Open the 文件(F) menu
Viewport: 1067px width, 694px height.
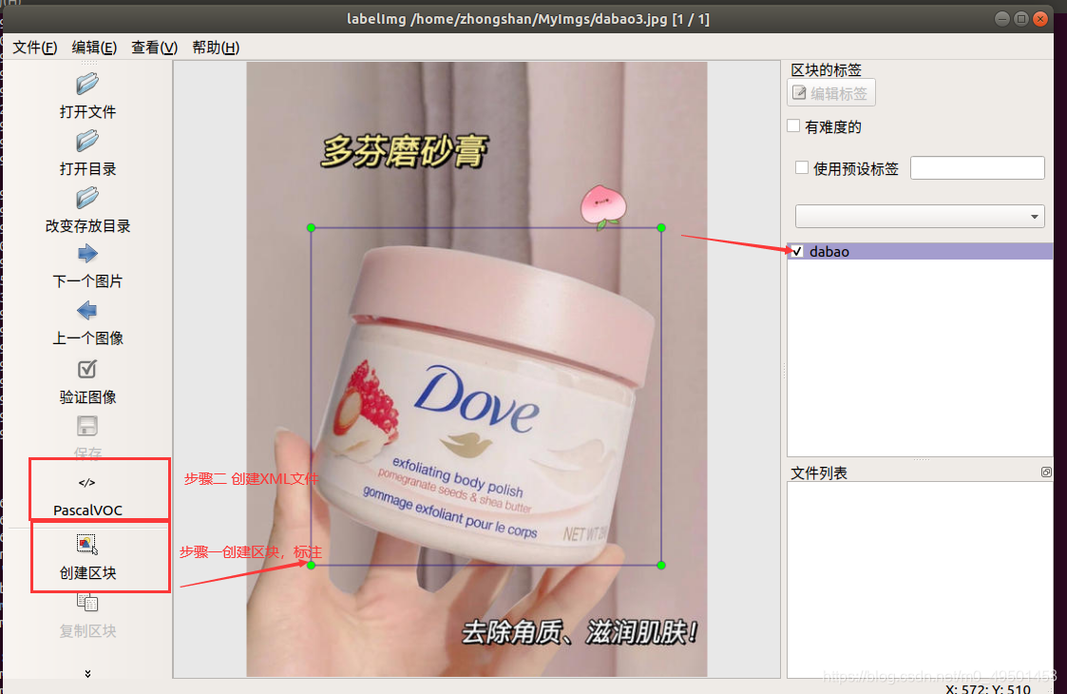point(35,48)
